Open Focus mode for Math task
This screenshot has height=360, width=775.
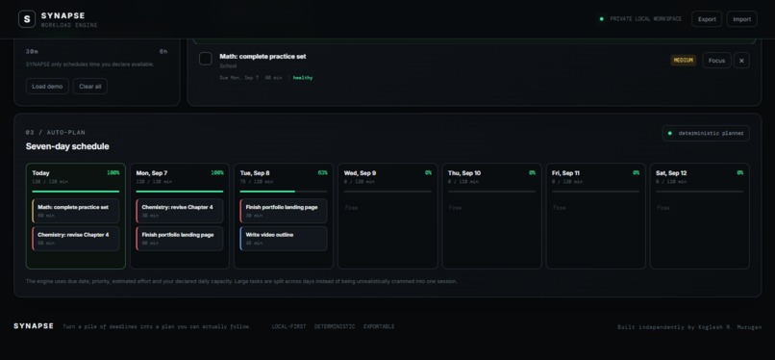716,61
